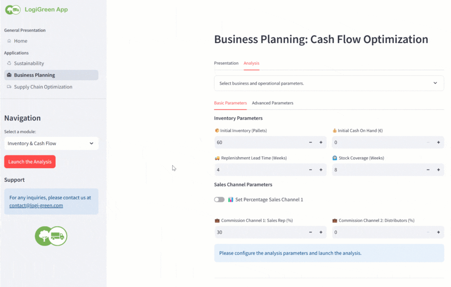Increase Stock Coverage weeks with plus
Image resolution: width=451 pixels, height=287 pixels.
click(x=438, y=170)
